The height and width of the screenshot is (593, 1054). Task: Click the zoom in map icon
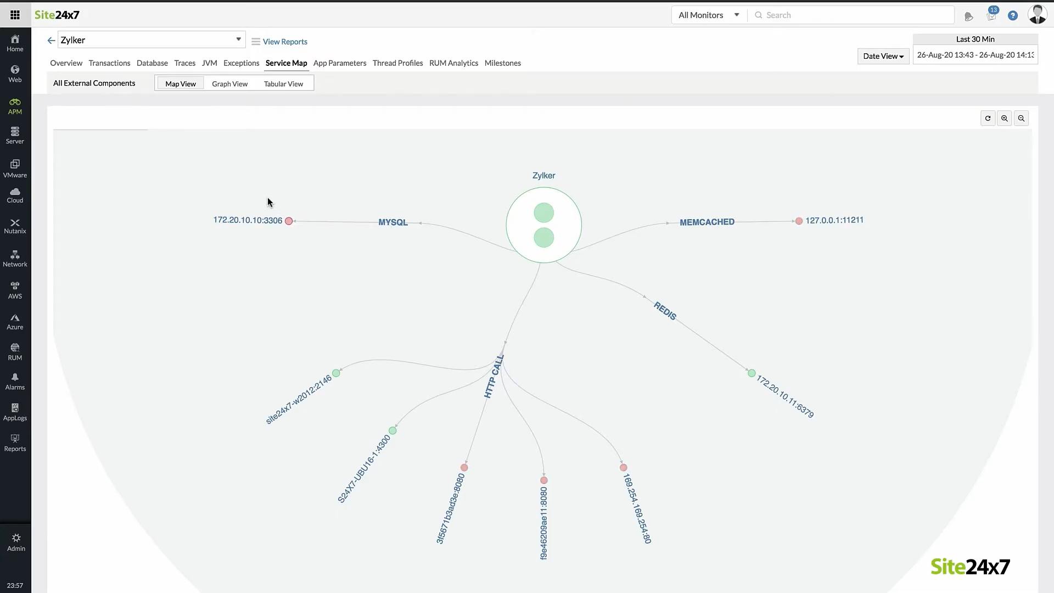(x=1004, y=118)
